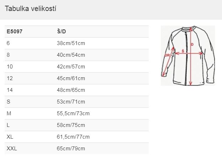222x156 pixels.
Task: Select size 6 row label
Action: pyautogui.click(x=8, y=43)
